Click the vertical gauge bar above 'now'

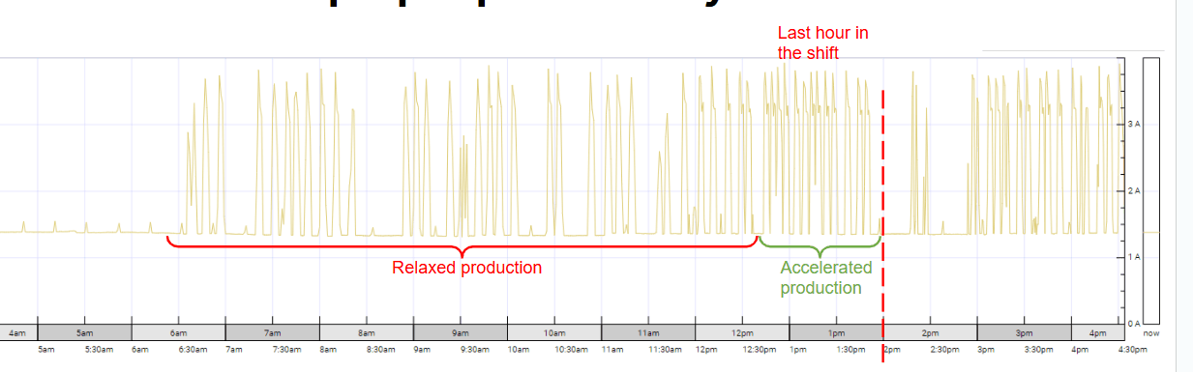(x=1150, y=190)
